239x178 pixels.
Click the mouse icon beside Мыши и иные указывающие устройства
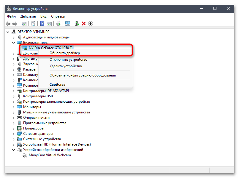(x=19, y=112)
